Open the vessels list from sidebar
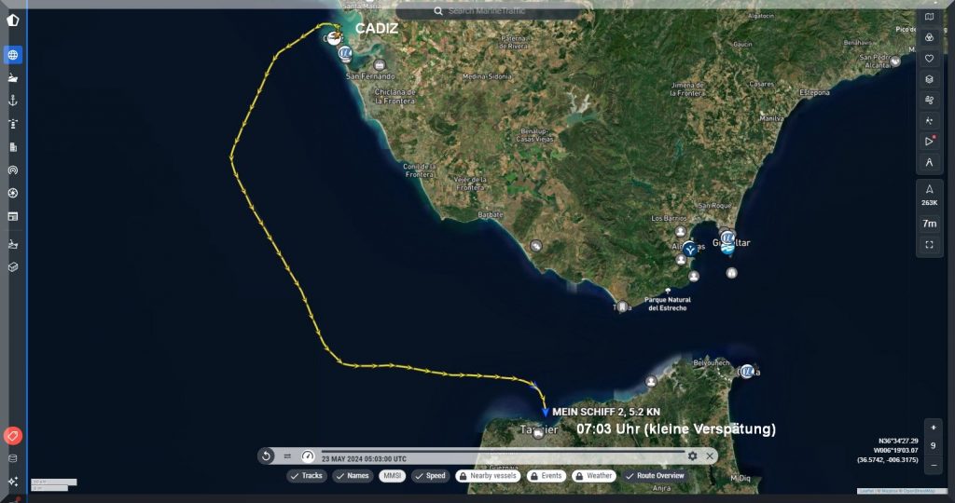This screenshot has width=955, height=503. click(13, 78)
